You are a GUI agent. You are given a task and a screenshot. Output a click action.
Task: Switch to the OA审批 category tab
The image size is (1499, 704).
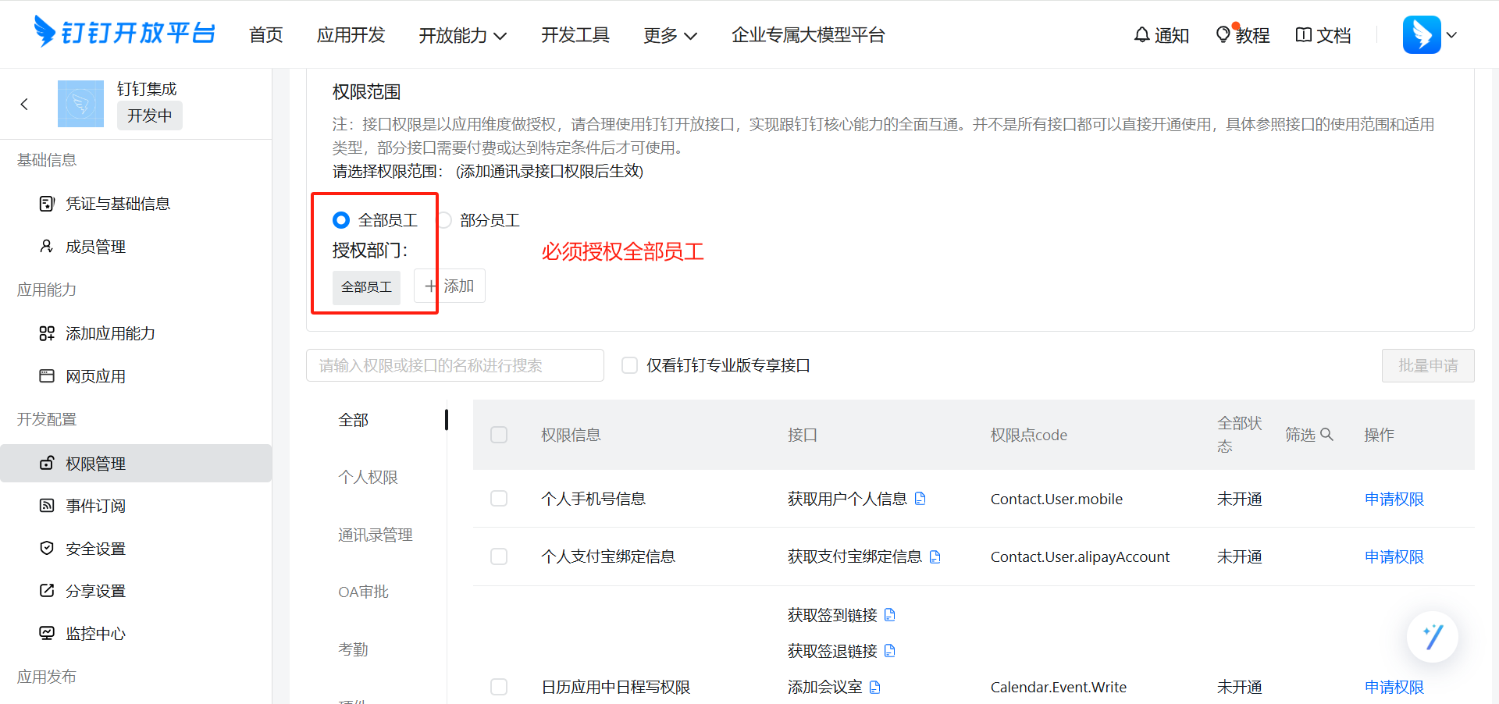point(363,592)
